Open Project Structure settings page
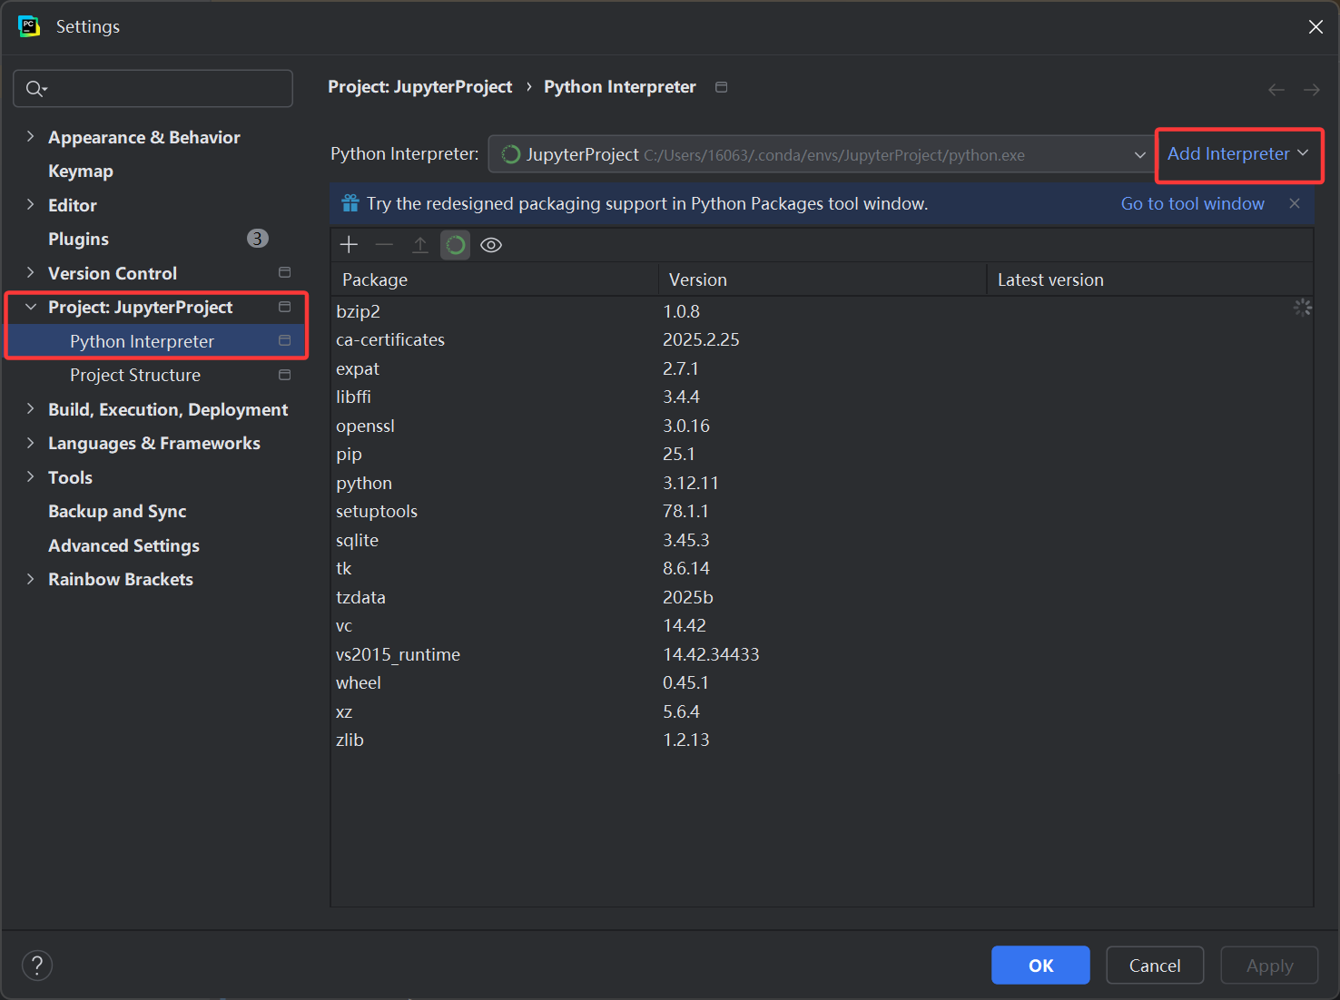 tap(135, 376)
